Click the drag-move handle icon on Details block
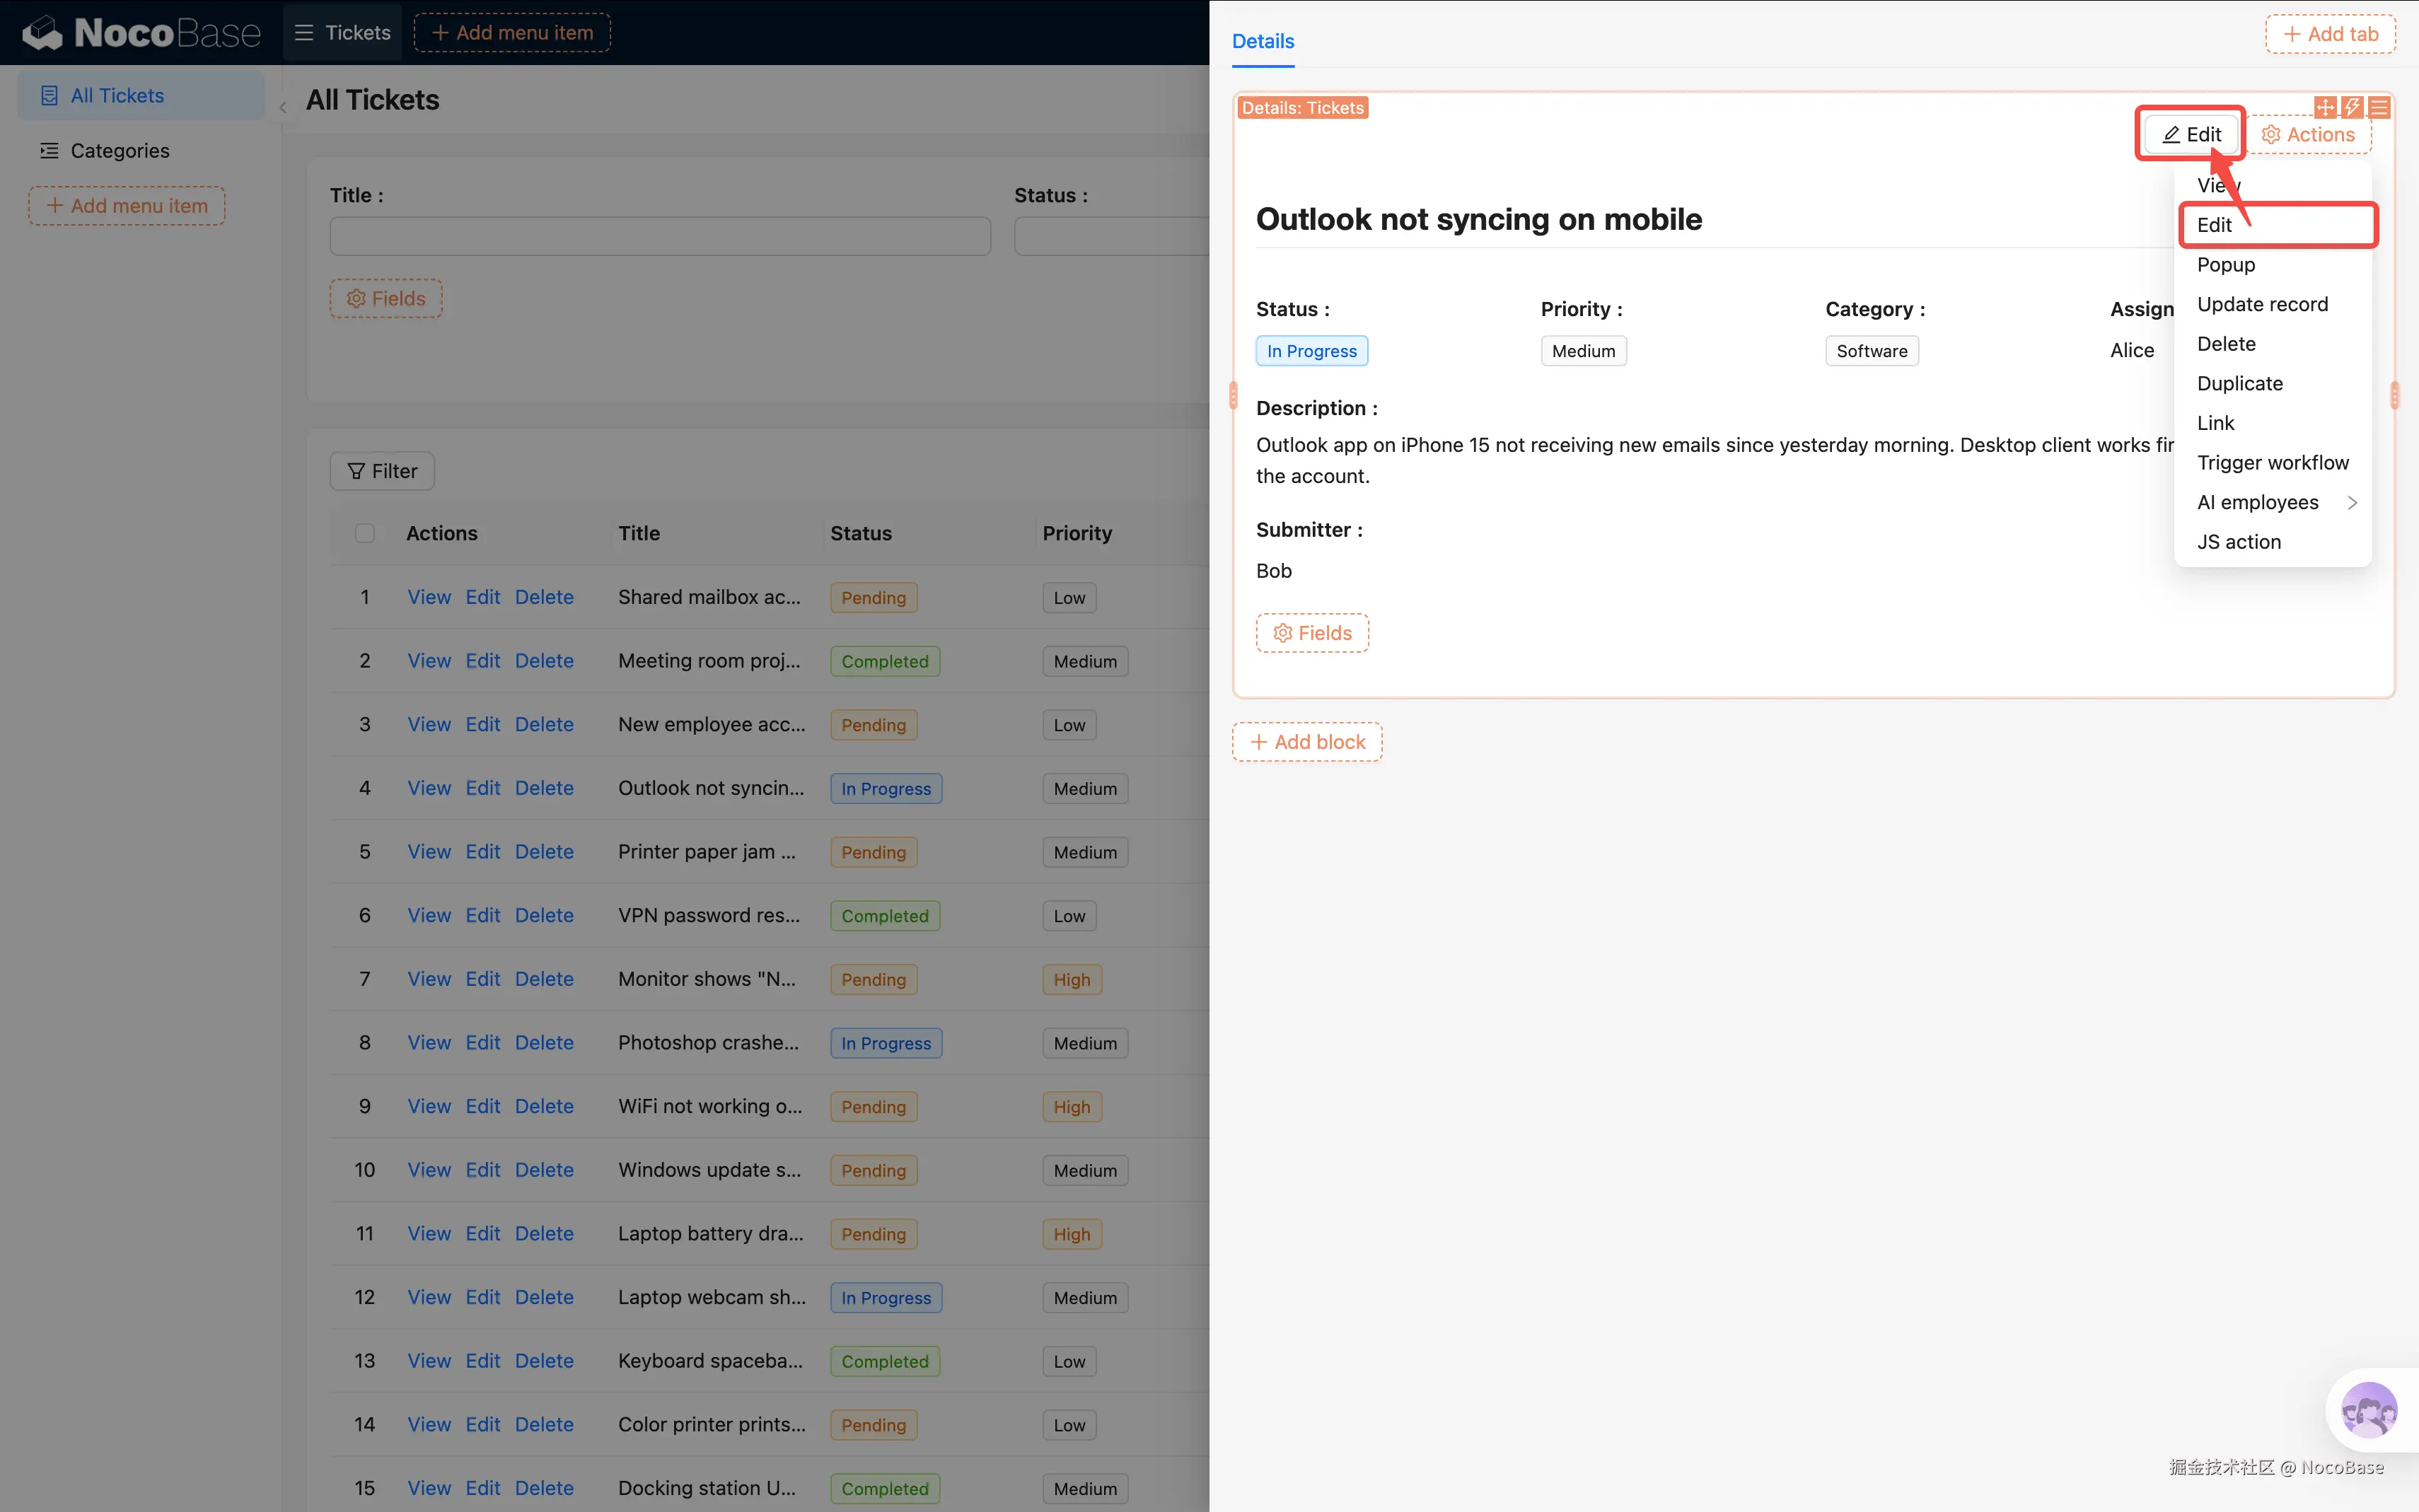 pyautogui.click(x=2325, y=107)
